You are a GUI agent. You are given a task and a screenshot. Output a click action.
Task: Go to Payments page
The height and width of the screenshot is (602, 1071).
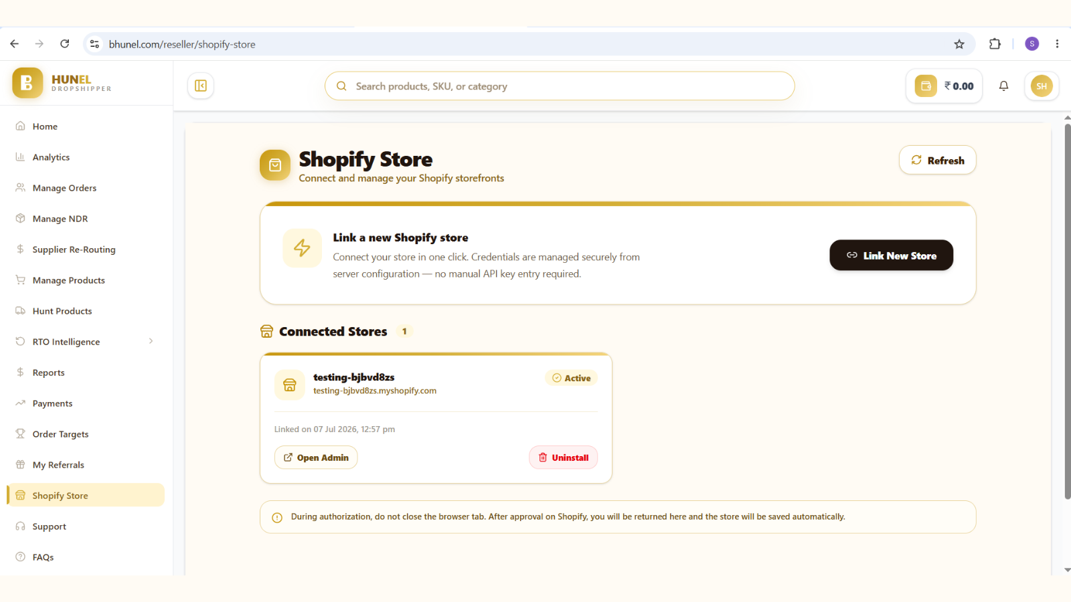tap(86, 403)
